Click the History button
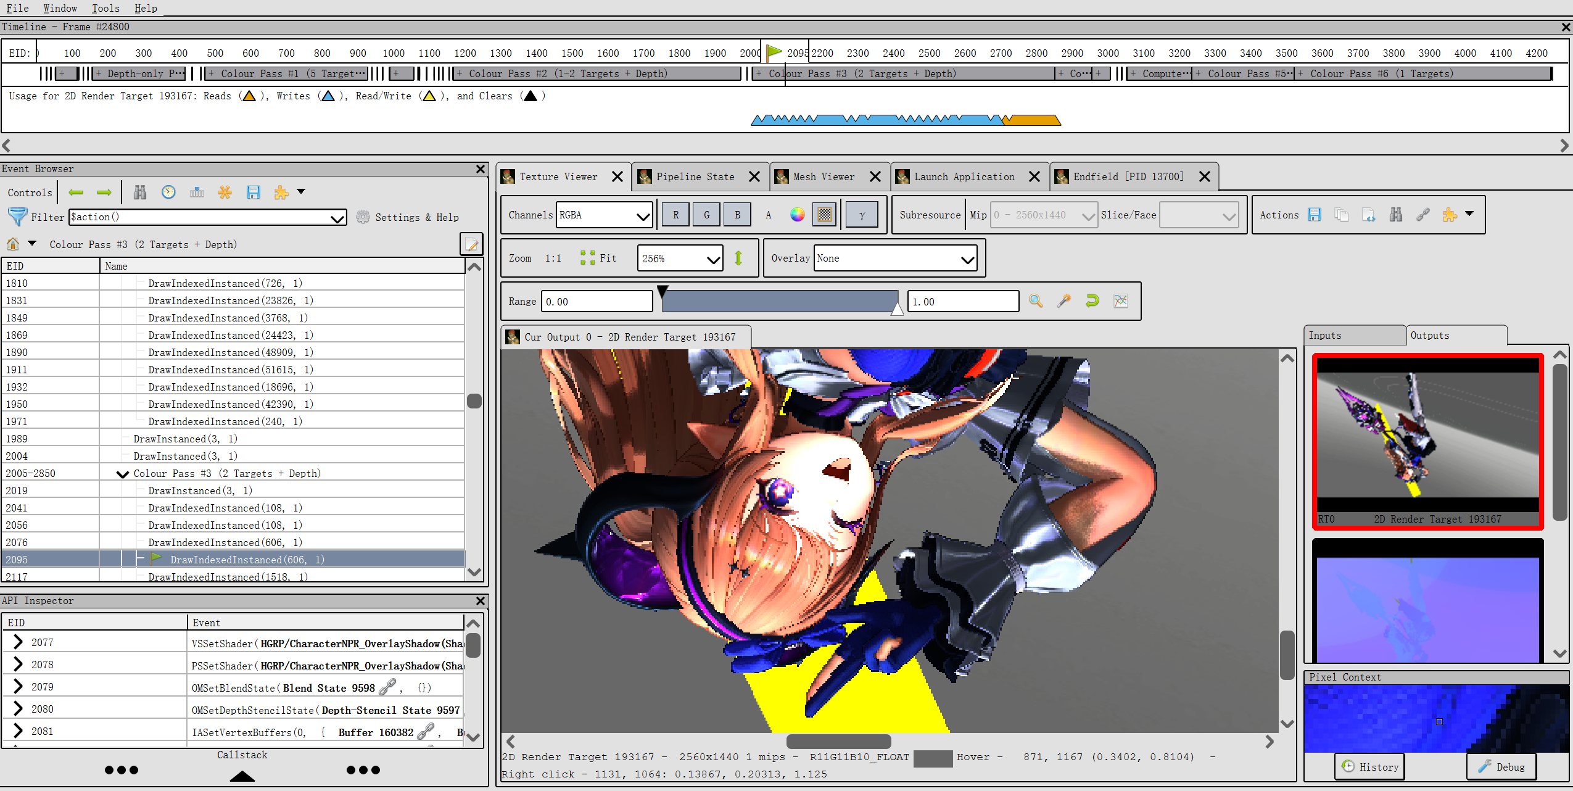 (x=1370, y=766)
